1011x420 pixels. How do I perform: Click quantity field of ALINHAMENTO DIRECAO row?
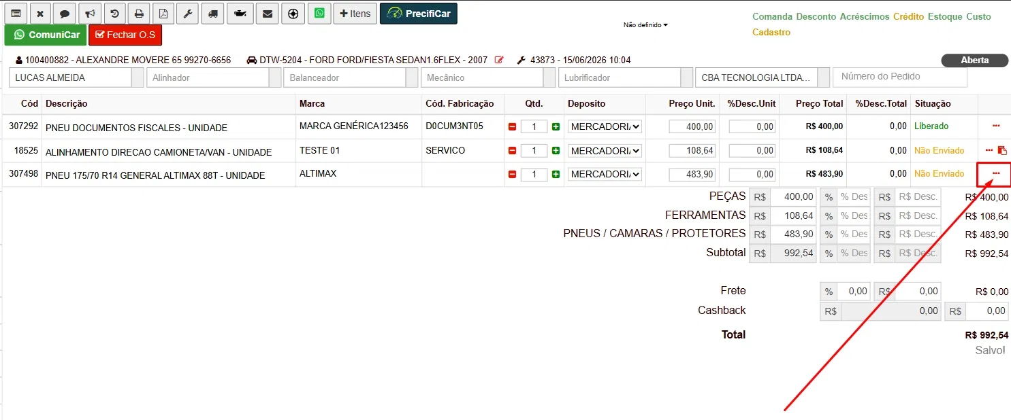point(534,150)
